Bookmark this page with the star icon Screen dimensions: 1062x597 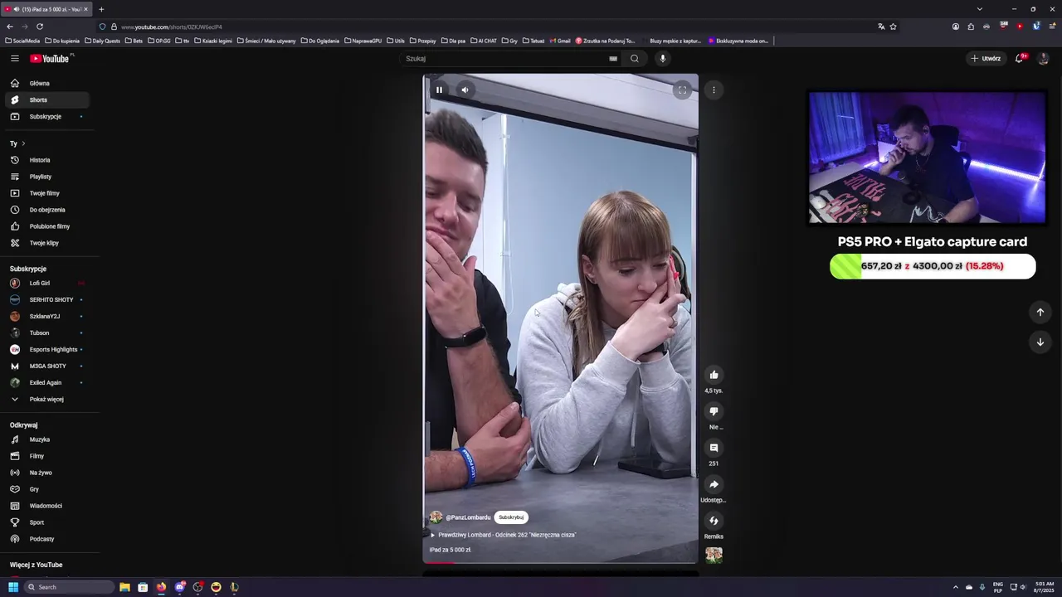point(893,27)
